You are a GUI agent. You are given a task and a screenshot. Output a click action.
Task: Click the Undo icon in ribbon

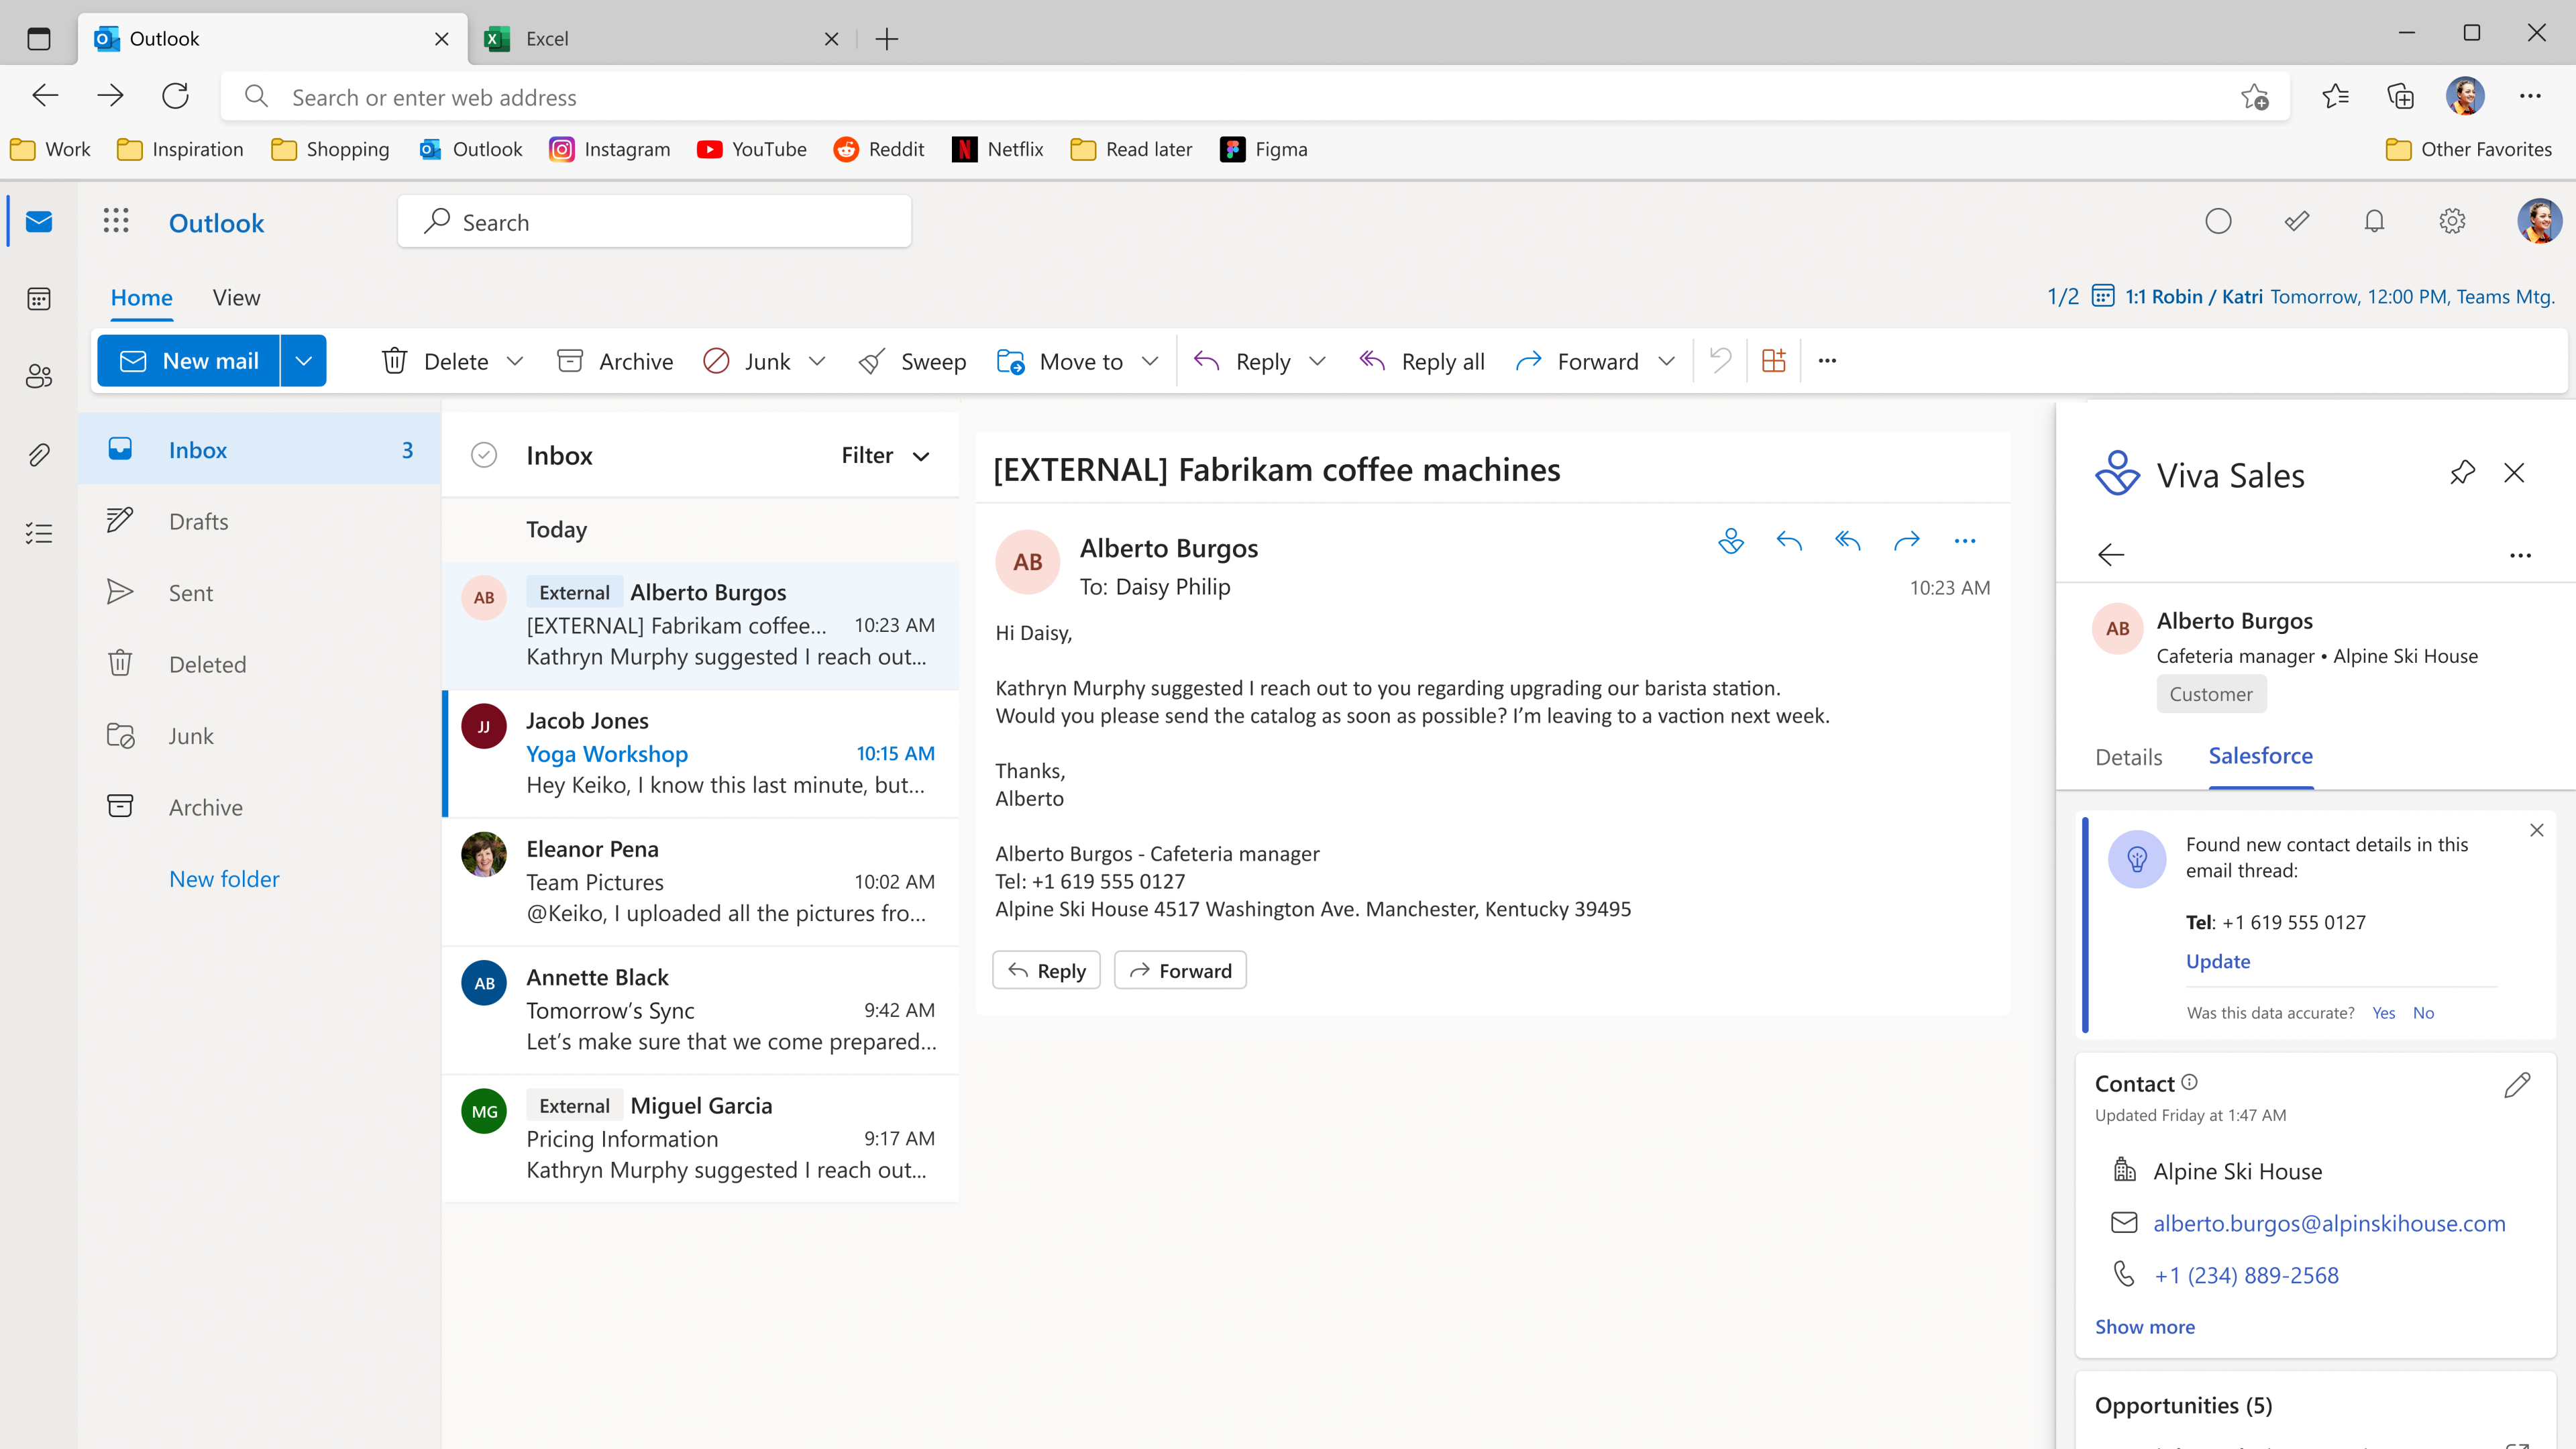point(1720,360)
